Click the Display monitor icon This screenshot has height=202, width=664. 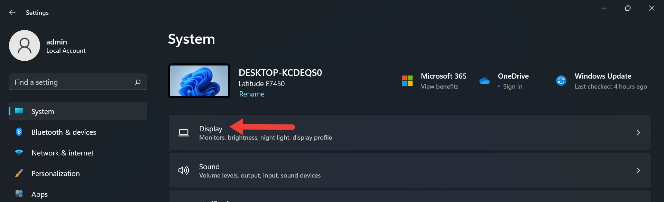tap(184, 132)
